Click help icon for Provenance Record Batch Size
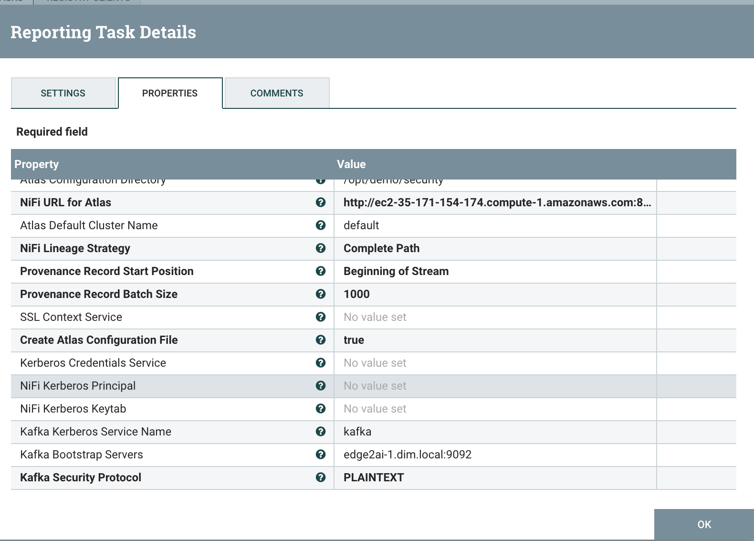 (321, 294)
